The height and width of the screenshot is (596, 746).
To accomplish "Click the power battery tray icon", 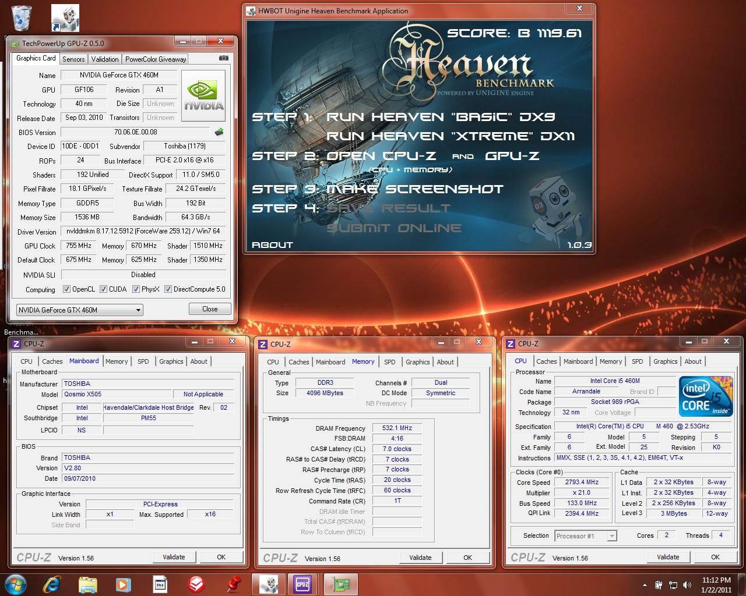I will click(659, 585).
